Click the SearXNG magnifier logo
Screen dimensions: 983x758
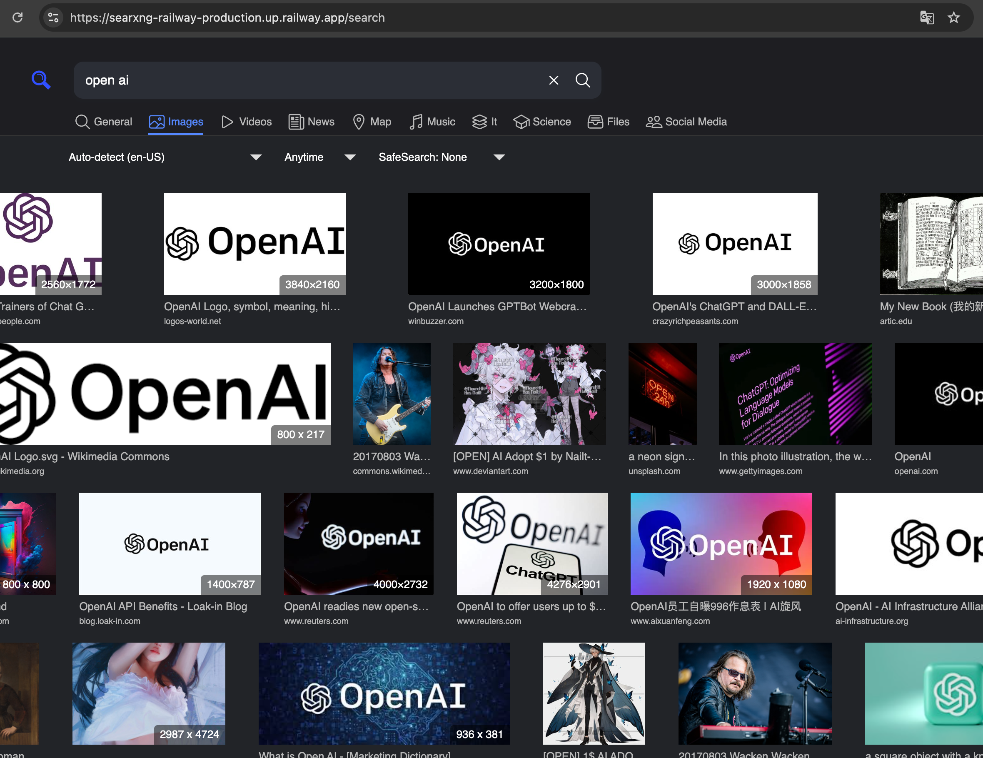tap(41, 80)
